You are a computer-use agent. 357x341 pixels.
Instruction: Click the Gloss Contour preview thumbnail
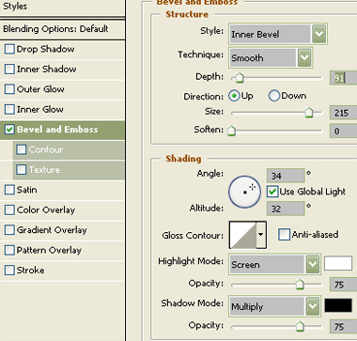pos(243,235)
